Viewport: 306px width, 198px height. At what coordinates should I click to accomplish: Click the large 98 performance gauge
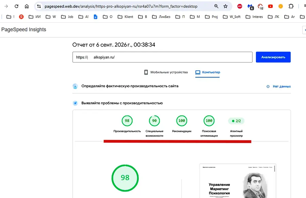125,178
